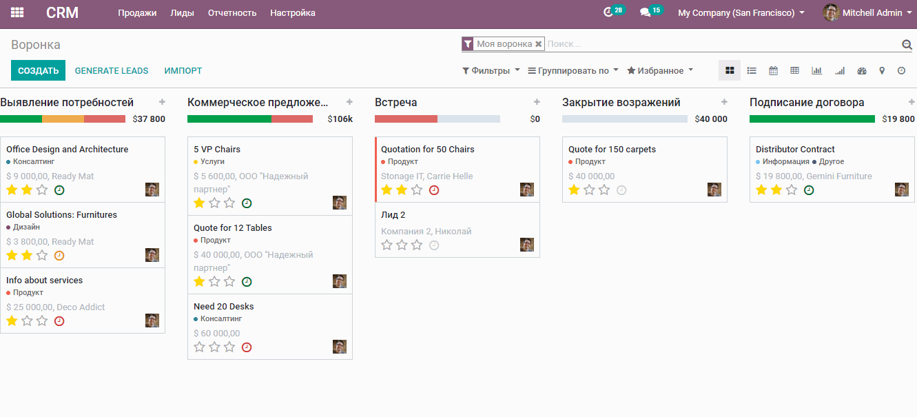Open the Отчетность menu
Viewport: 917px width, 417px height.
[x=231, y=12]
